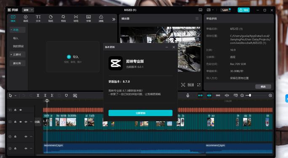
Task: Toggle auto snapping in timeline toolbar
Action: [x=209, y=95]
